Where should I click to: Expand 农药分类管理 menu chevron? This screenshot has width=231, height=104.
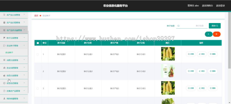(x=24, y=75)
